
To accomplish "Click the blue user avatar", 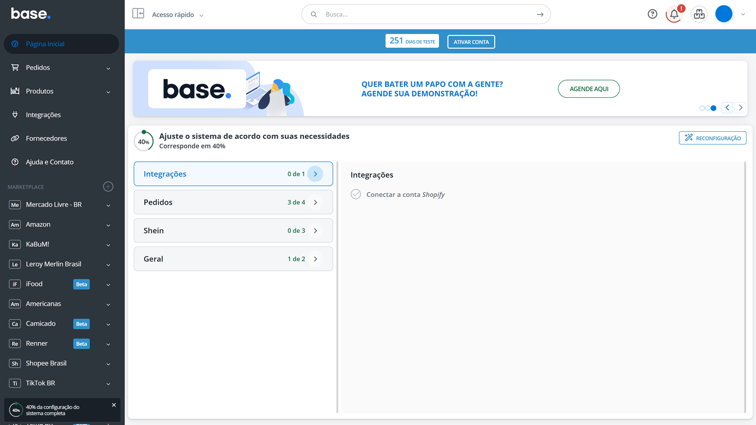I will 724,14.
